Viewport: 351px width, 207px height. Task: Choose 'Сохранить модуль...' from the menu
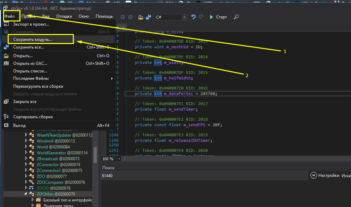pos(33,40)
